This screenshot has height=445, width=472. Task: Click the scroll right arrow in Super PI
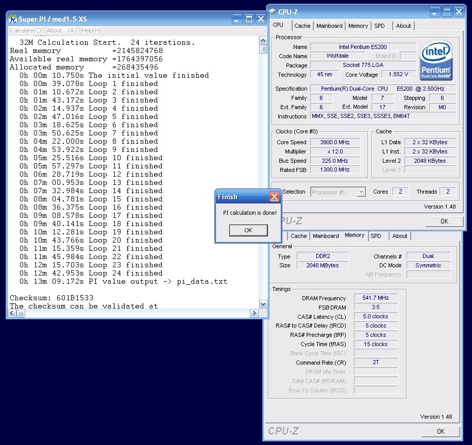(x=254, y=313)
